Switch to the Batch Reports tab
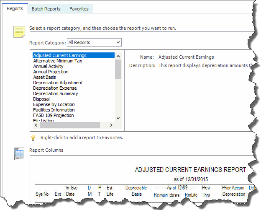 tap(46, 9)
